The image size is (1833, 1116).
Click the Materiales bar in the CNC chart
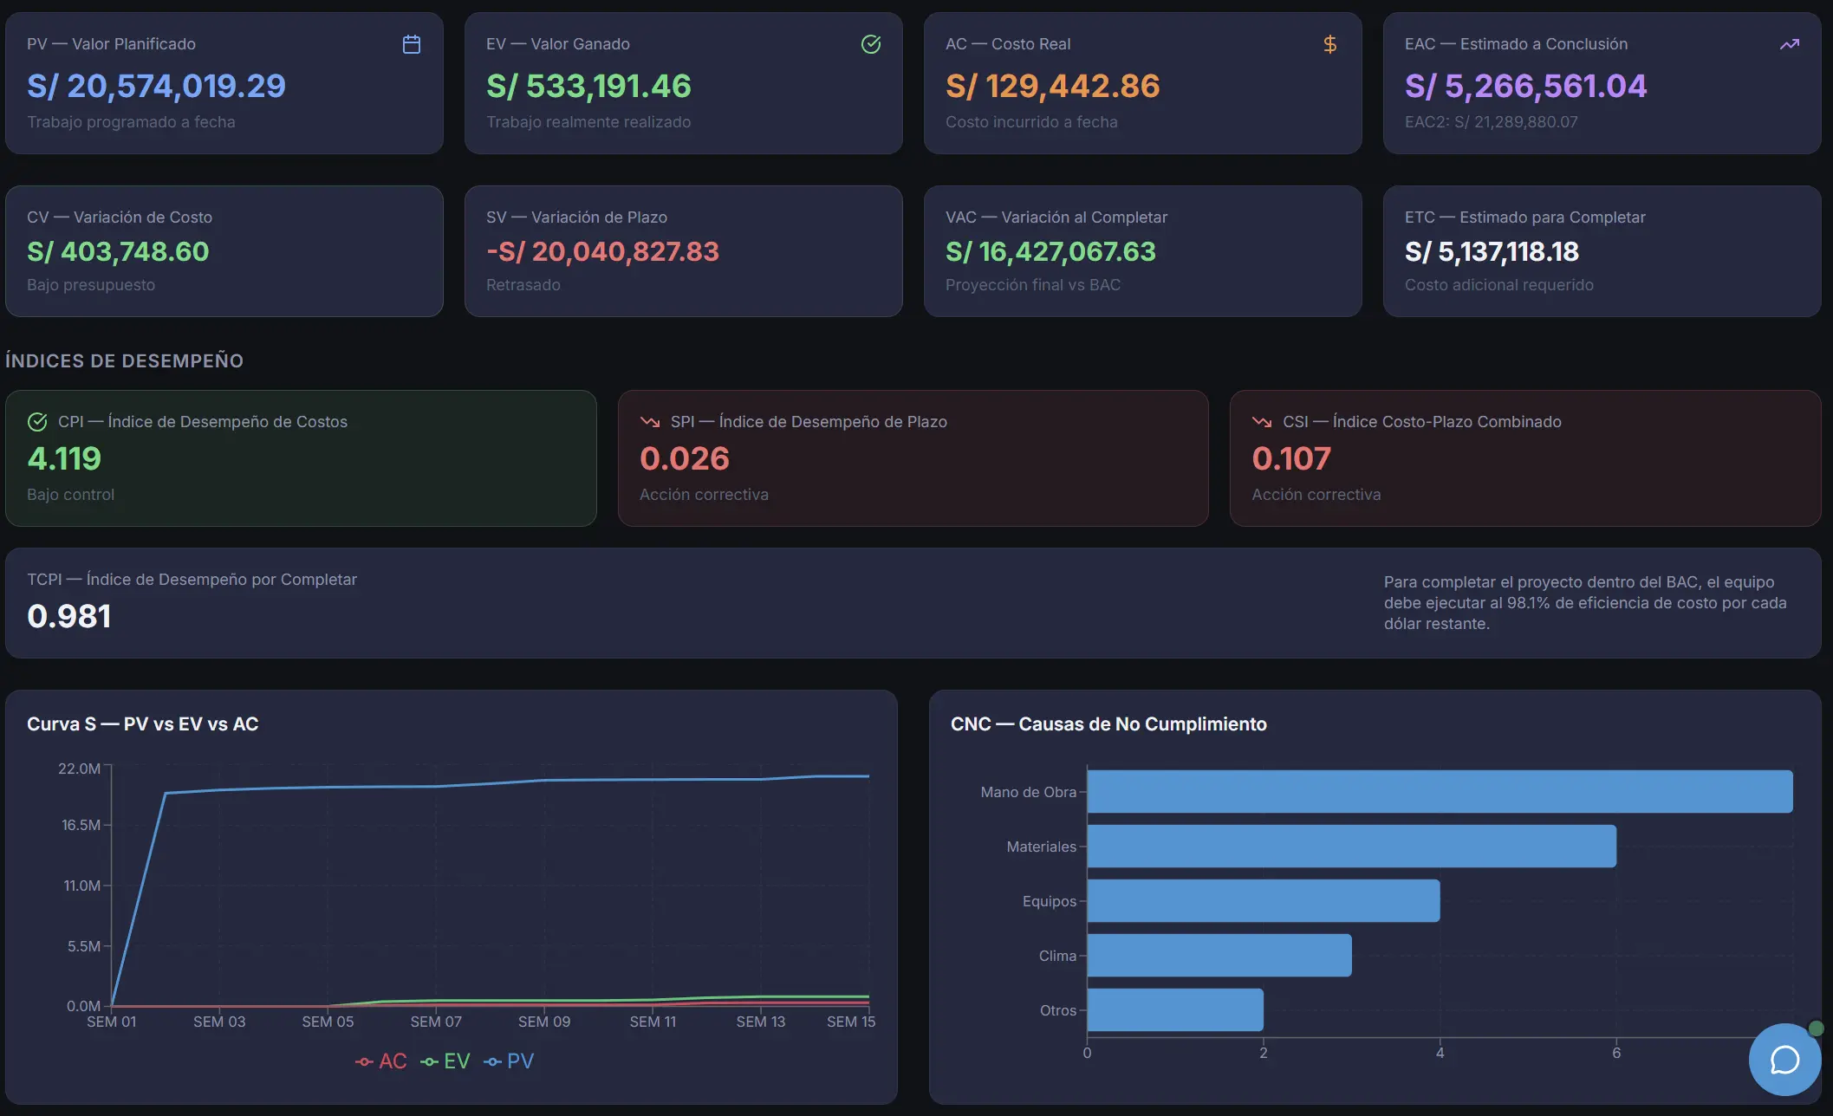click(1352, 847)
